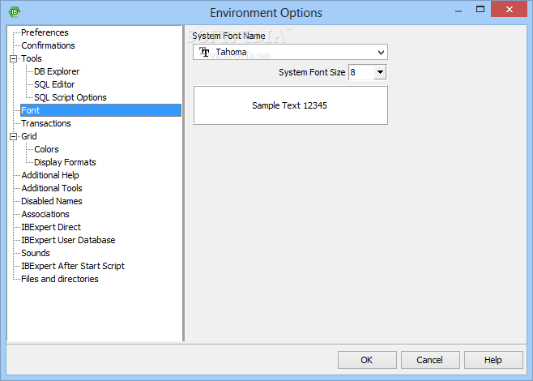Select IBExpert After Start Script item
This screenshot has width=533, height=381.
[x=73, y=266]
